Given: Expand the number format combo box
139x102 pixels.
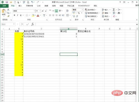Looking at the screenshot, I should [82, 10].
